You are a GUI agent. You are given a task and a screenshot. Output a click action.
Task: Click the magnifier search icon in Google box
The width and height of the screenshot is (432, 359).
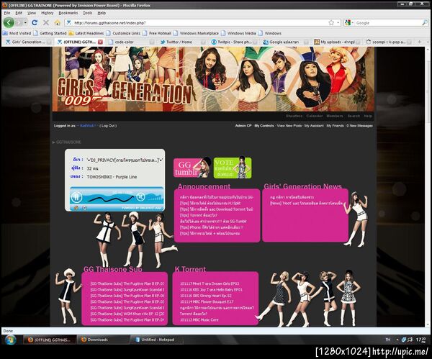pos(425,23)
